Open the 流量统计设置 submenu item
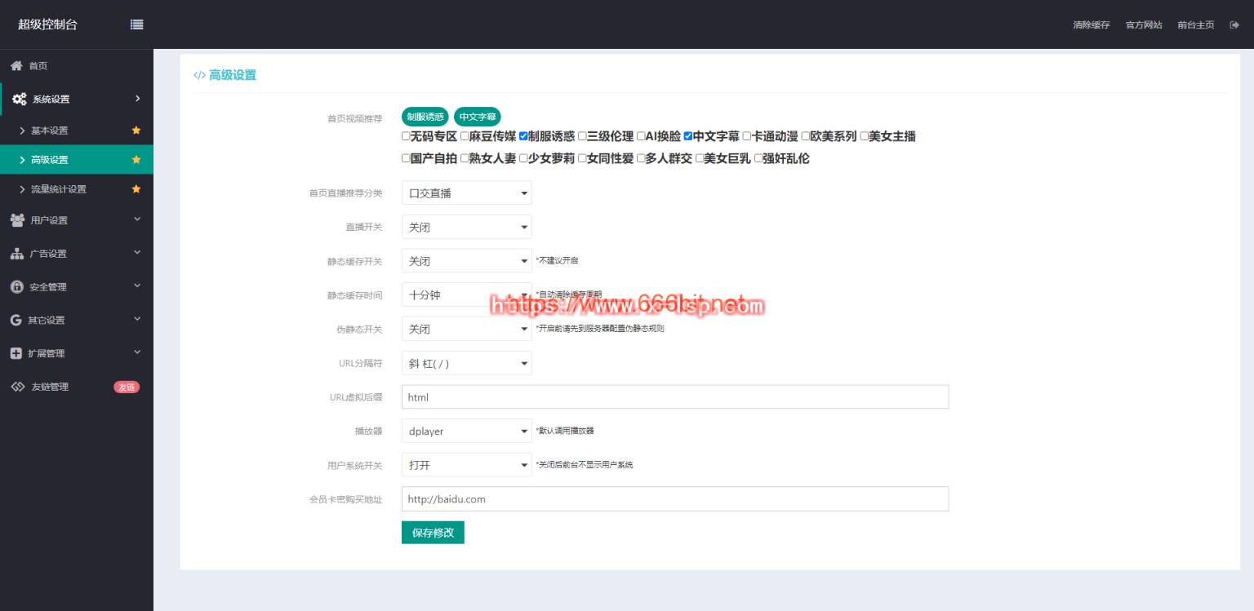The height and width of the screenshot is (611, 1254). tap(77, 189)
